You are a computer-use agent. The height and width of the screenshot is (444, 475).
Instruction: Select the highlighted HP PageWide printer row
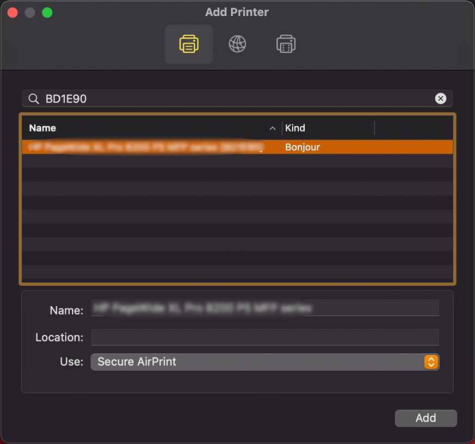click(147, 147)
